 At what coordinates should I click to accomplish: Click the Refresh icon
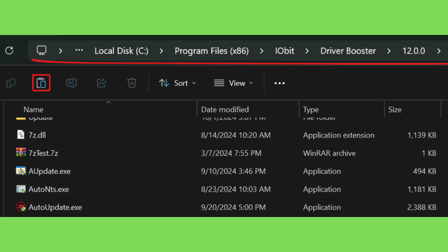[x=9, y=51]
